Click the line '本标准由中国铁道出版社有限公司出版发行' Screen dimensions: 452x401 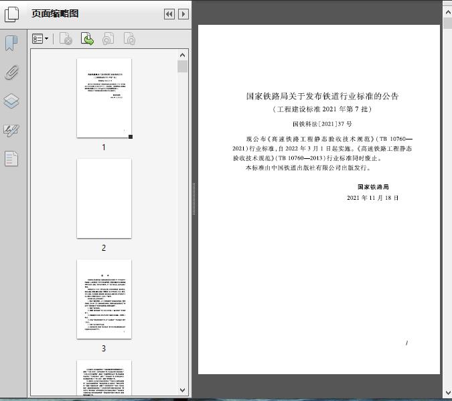[x=308, y=168]
